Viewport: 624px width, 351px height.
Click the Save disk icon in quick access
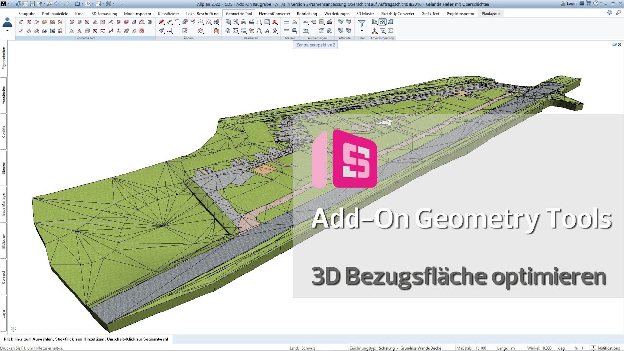pyautogui.click(x=32, y=4)
